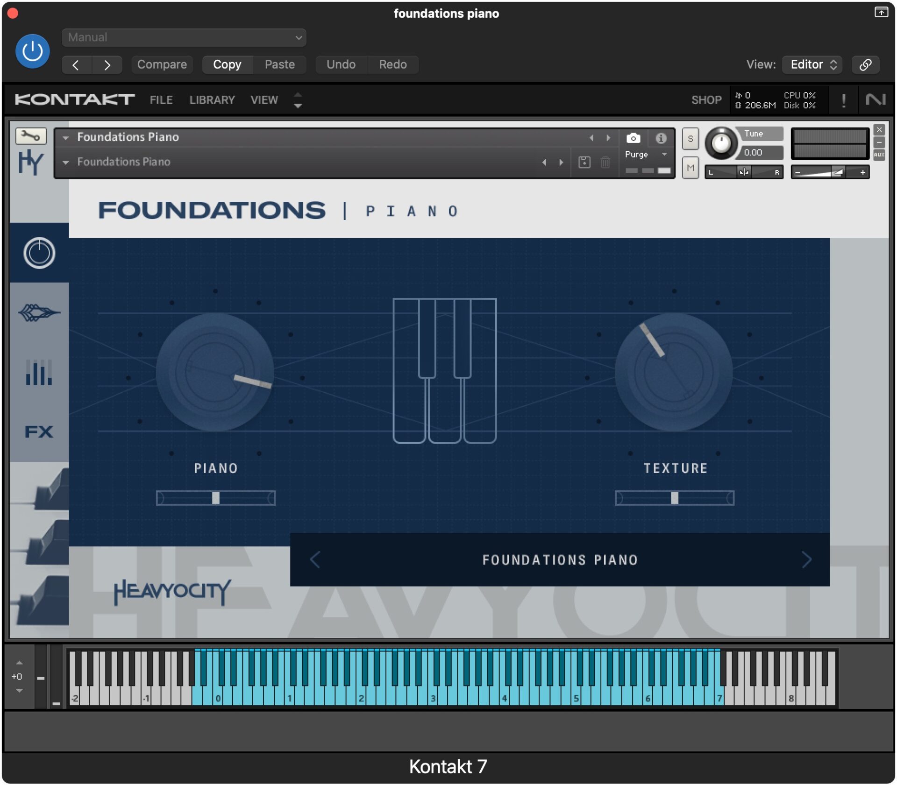Click the Compare button
This screenshot has width=897, height=785.
pyautogui.click(x=162, y=64)
